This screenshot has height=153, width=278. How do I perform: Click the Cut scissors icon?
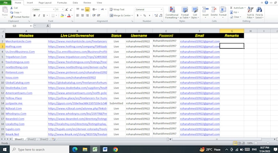(12, 8)
